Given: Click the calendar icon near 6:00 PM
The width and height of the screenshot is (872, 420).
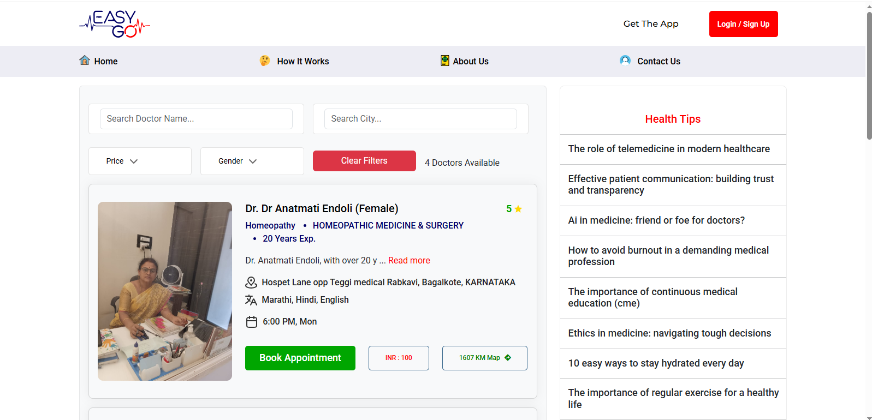Looking at the screenshot, I should [252, 322].
